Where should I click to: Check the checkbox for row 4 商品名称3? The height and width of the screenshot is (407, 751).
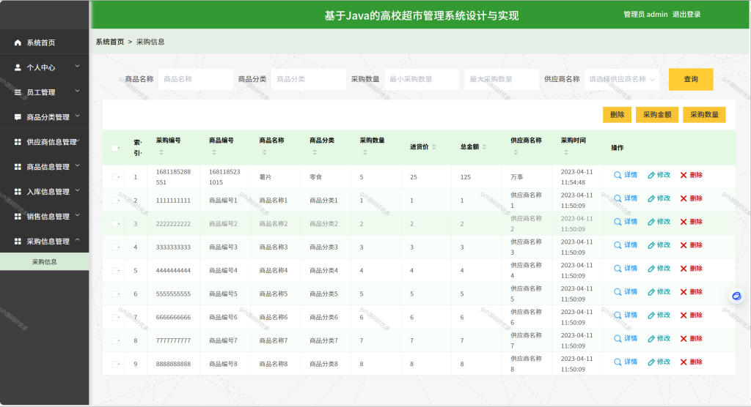(115, 247)
